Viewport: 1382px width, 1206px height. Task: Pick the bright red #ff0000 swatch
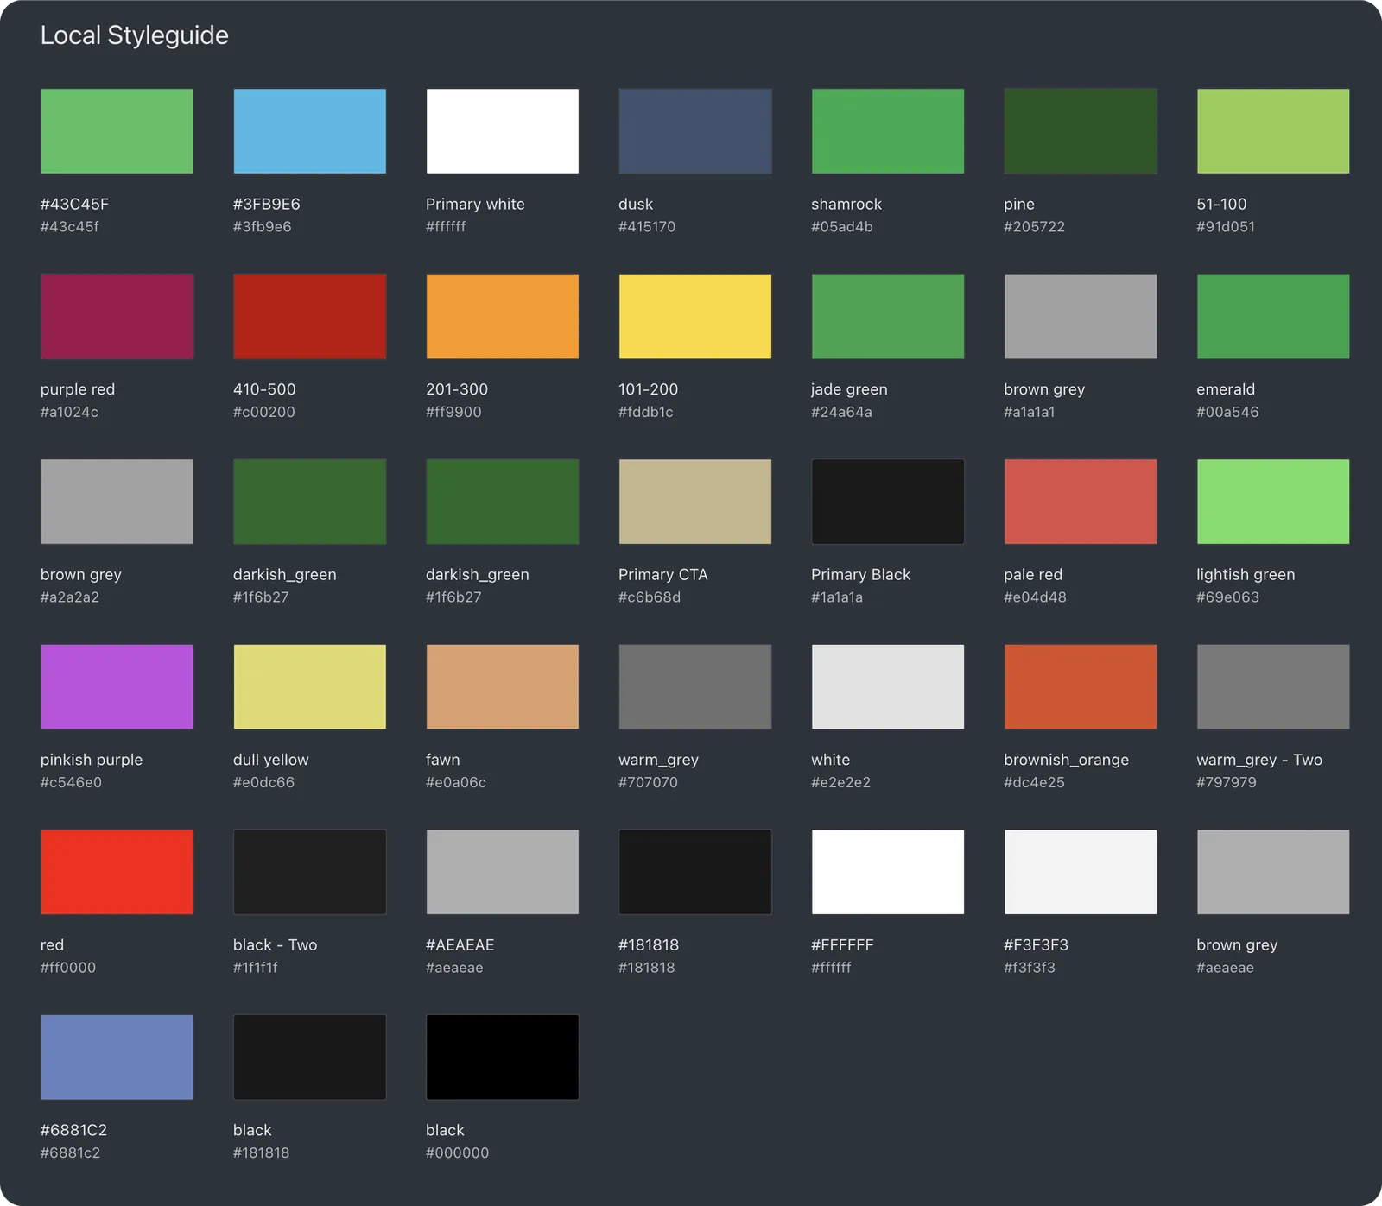pos(117,872)
